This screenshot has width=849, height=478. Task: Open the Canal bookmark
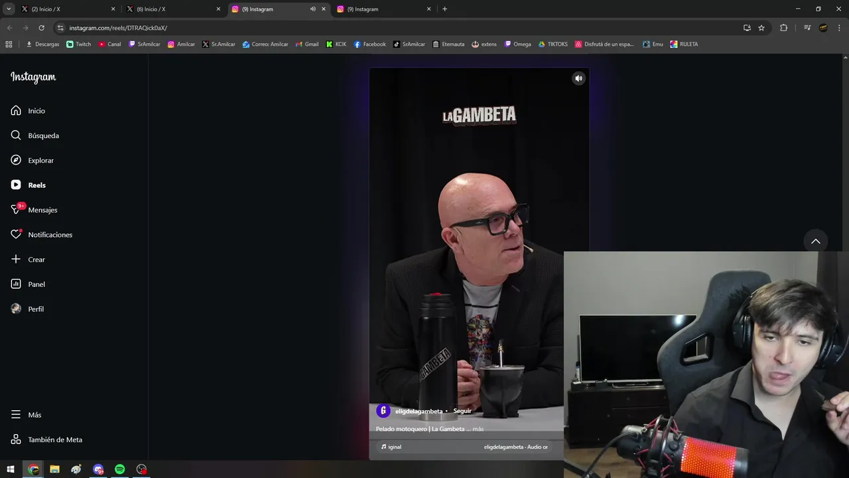click(x=110, y=44)
